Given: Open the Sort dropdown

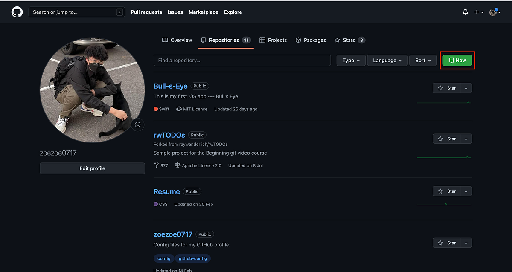Looking at the screenshot, I should coord(422,60).
